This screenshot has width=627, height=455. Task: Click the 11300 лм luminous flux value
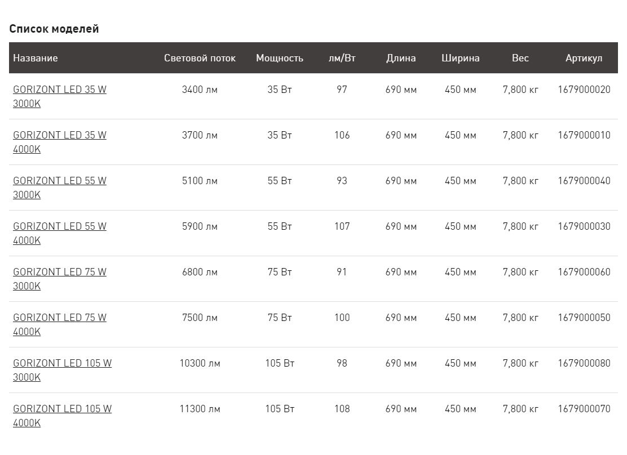200,408
